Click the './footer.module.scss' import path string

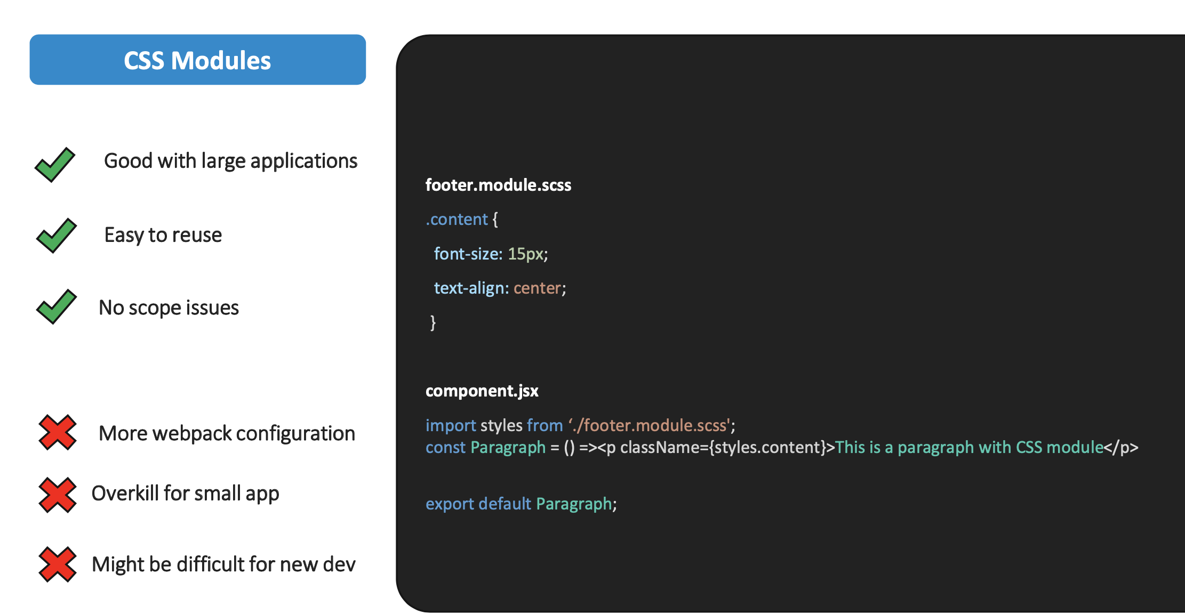(649, 425)
